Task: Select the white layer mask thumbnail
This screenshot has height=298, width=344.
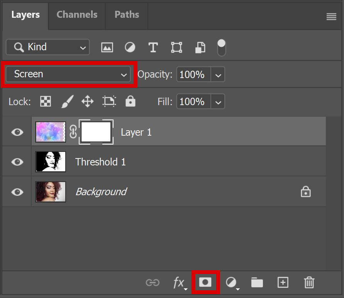Action: tap(96, 132)
